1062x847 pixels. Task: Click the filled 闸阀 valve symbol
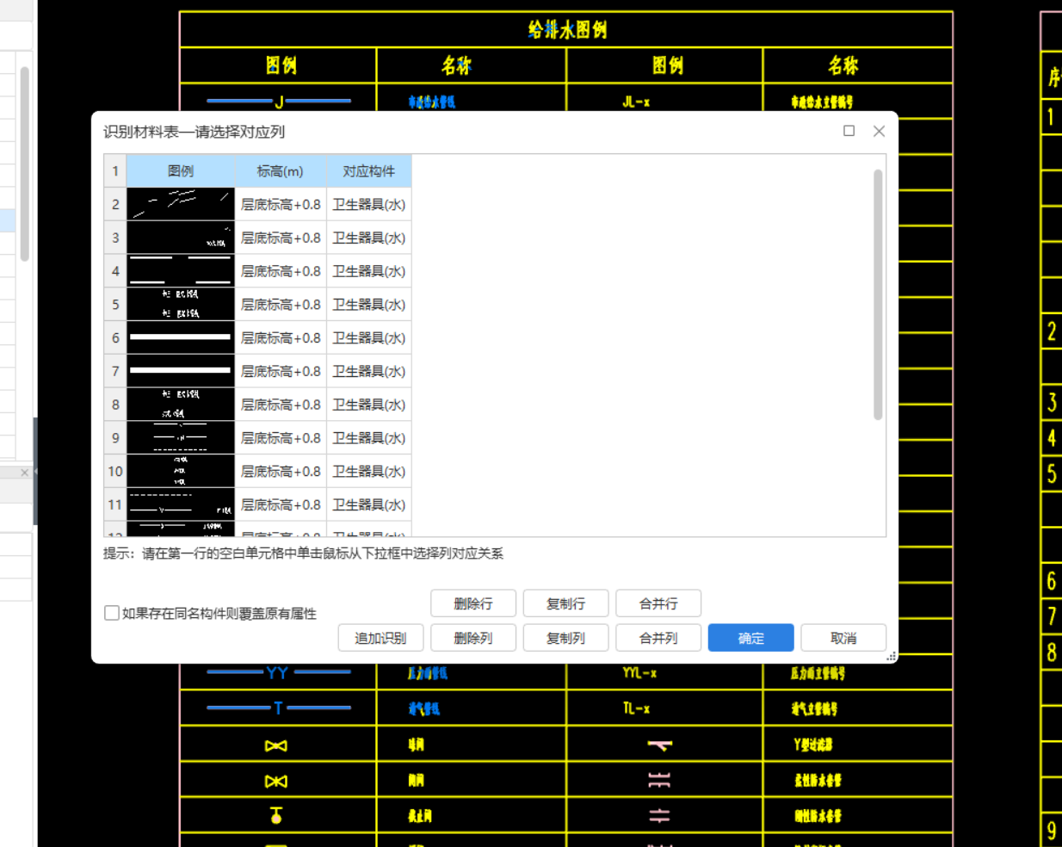tap(275, 780)
